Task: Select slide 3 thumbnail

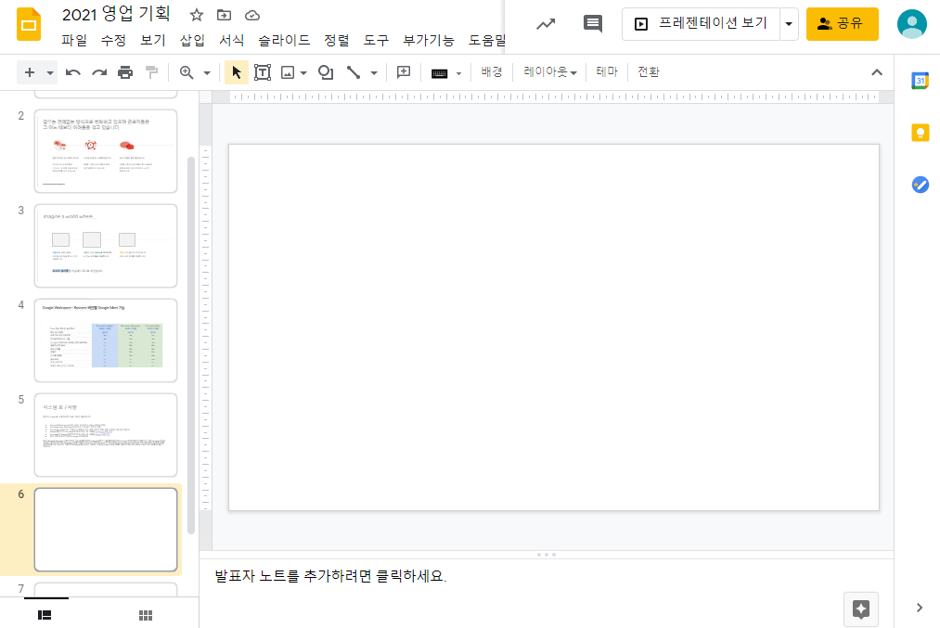Action: [106, 246]
